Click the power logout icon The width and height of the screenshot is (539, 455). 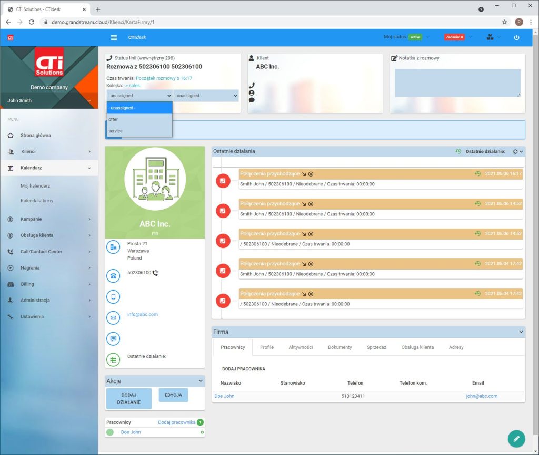(x=516, y=37)
